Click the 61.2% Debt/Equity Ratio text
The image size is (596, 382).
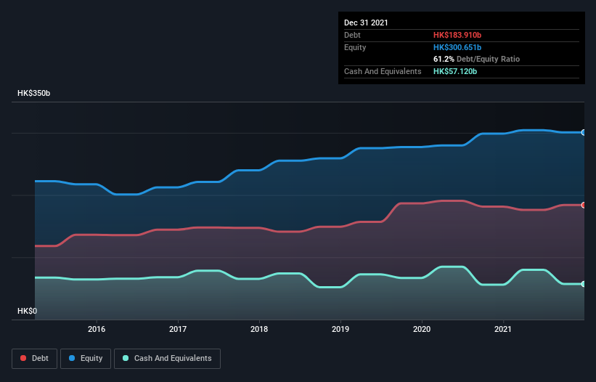point(477,59)
